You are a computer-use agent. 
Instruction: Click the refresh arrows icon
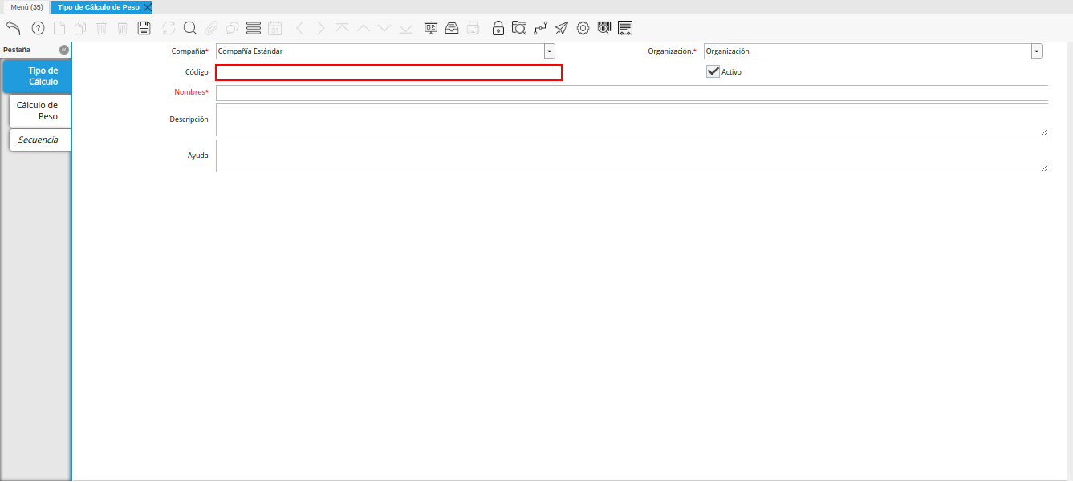(169, 28)
